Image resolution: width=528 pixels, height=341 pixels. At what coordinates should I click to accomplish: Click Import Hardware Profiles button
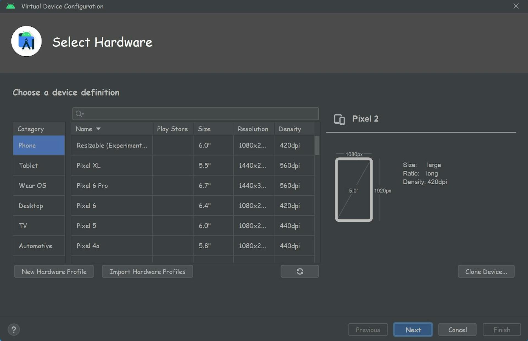click(147, 271)
